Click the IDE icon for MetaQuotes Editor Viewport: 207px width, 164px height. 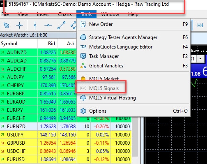click(83, 47)
